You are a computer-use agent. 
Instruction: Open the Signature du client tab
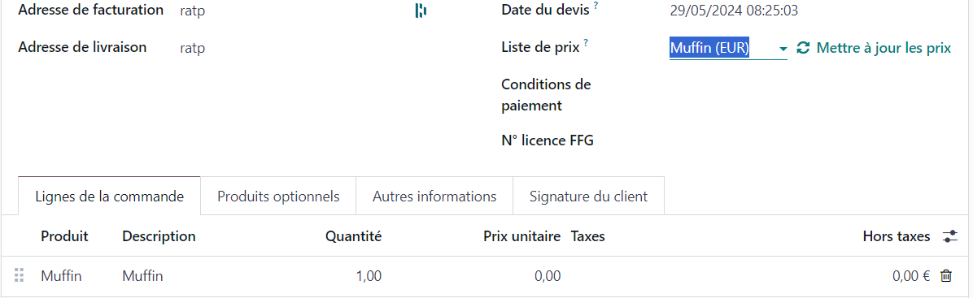tap(588, 197)
